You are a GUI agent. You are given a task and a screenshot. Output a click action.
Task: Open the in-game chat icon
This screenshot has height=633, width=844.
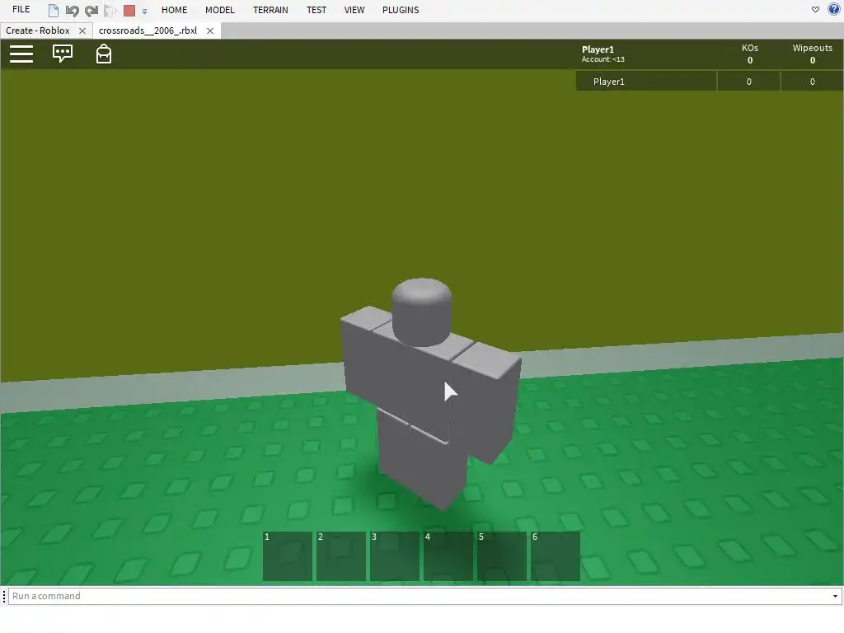click(63, 54)
